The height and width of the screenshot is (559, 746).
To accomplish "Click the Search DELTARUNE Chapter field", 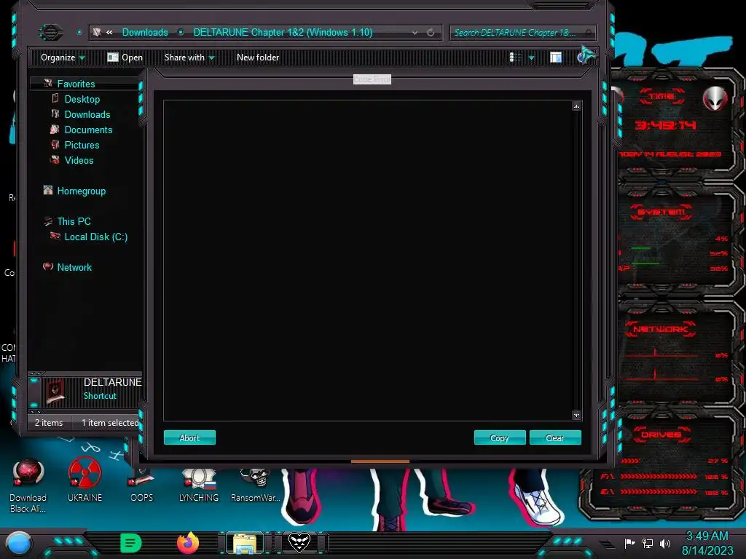I will coord(522,32).
